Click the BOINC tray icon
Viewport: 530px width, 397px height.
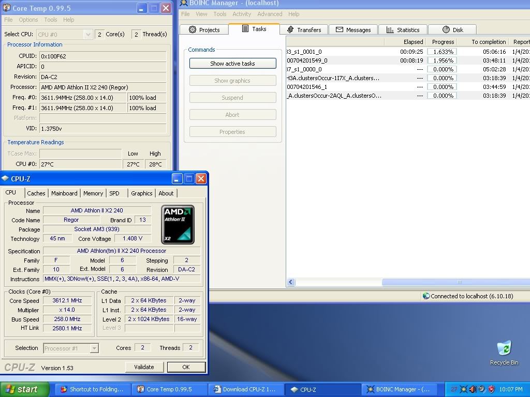463,389
